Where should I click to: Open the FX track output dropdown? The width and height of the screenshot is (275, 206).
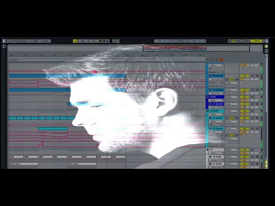pyautogui.click(x=232, y=150)
